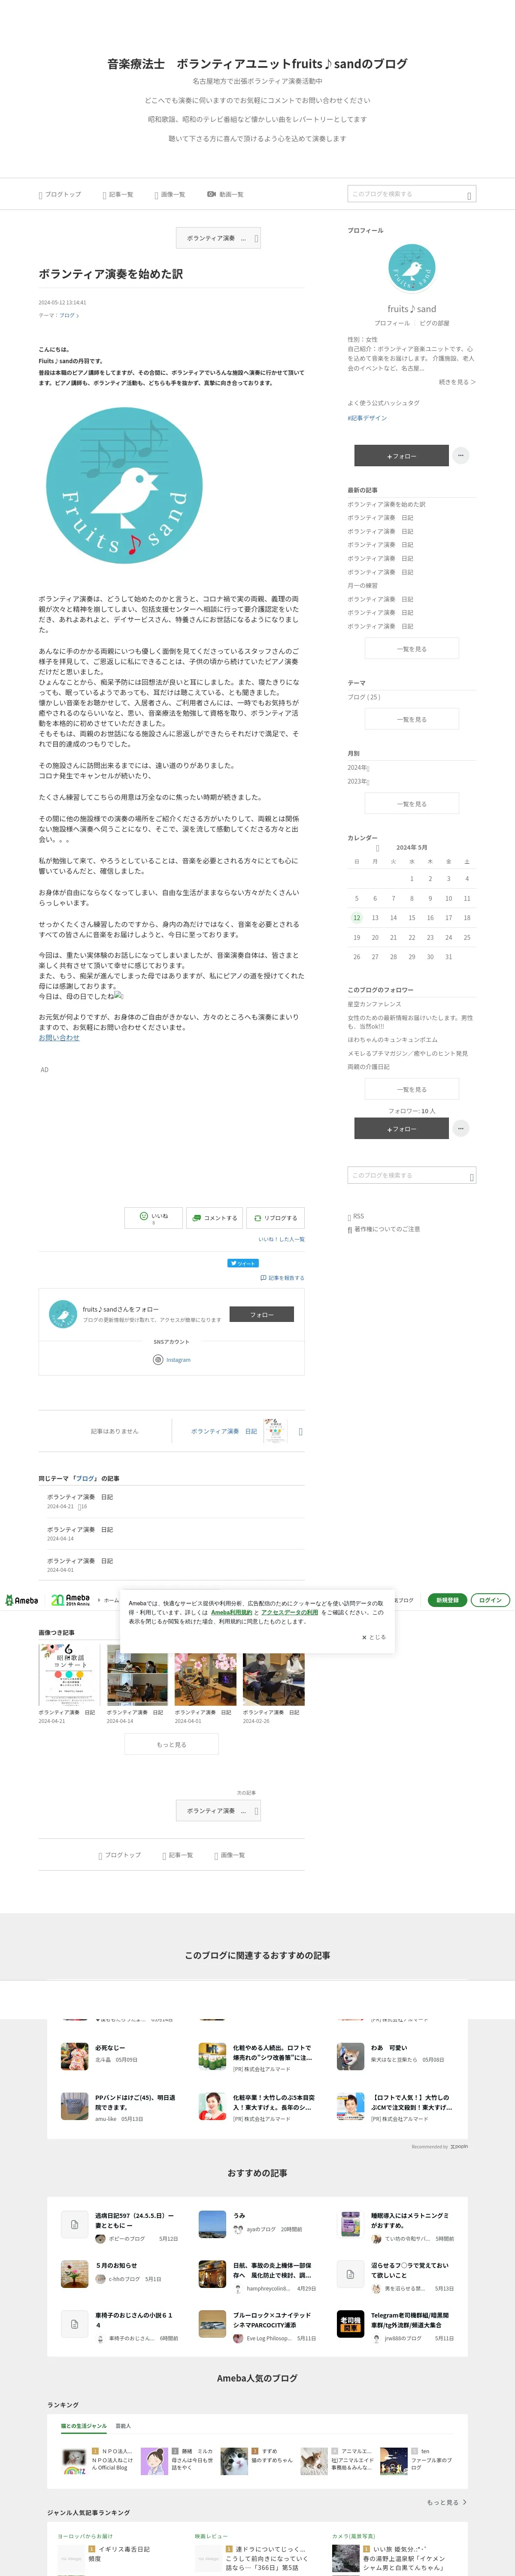The image size is (515, 2576).
Task: Click the リブログする button
Action: click(x=275, y=1217)
